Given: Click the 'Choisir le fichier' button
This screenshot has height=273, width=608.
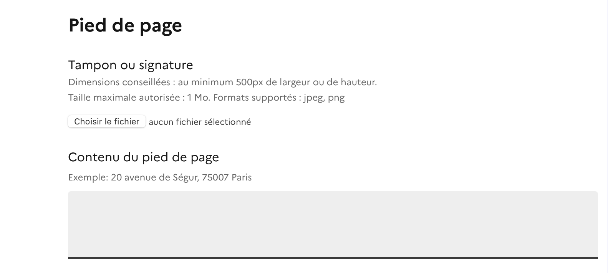Looking at the screenshot, I should tap(107, 121).
